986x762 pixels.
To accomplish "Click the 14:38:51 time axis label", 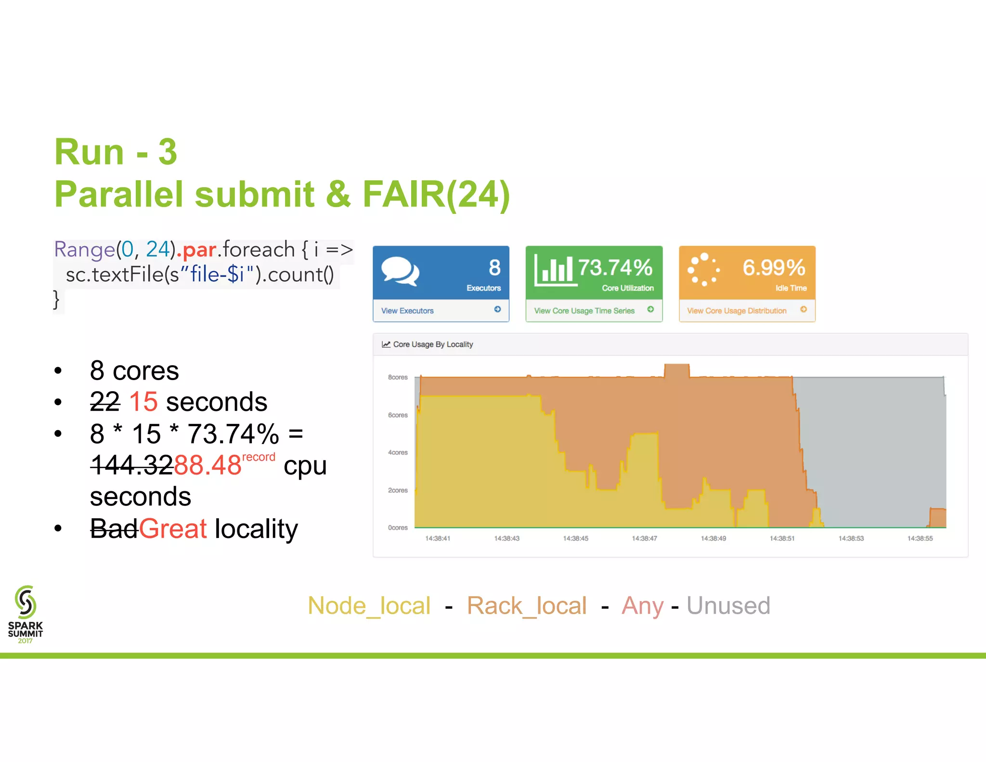I will point(782,539).
